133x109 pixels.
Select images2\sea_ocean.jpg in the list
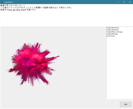click(114, 32)
